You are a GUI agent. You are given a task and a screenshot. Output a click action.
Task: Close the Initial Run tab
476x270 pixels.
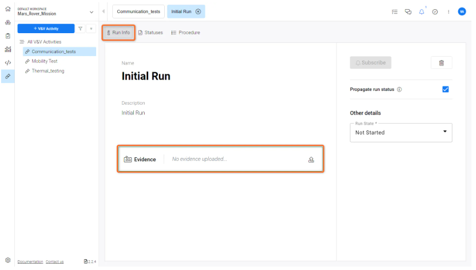pos(198,11)
